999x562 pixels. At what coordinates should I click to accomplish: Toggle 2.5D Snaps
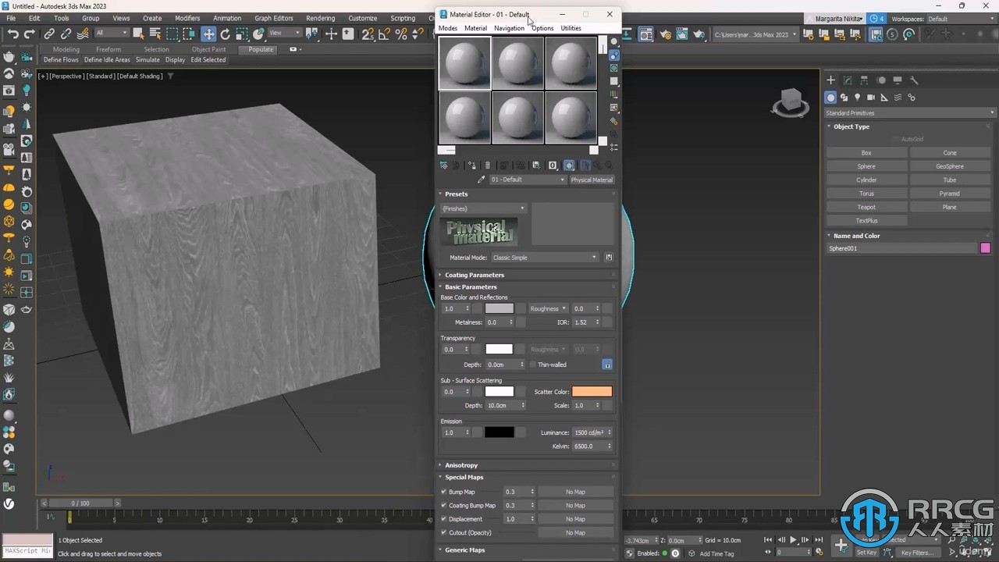[368, 34]
